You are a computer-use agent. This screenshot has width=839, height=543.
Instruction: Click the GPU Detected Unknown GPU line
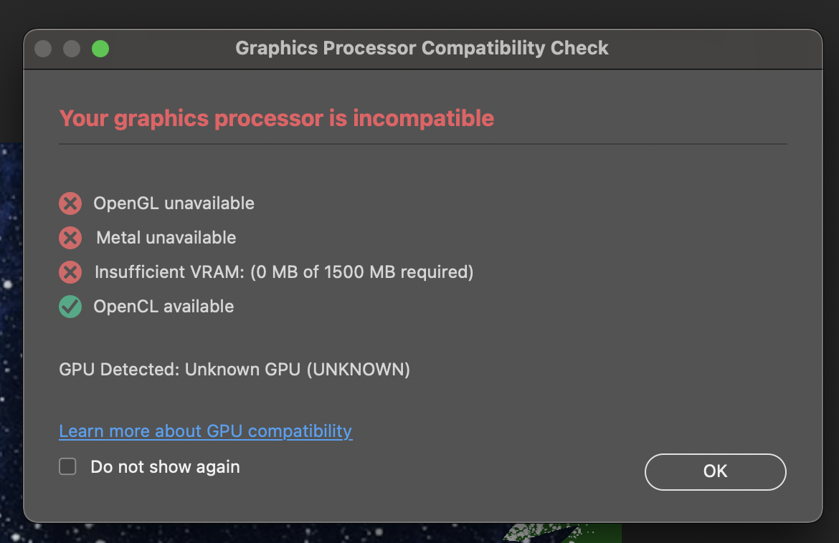click(x=234, y=370)
